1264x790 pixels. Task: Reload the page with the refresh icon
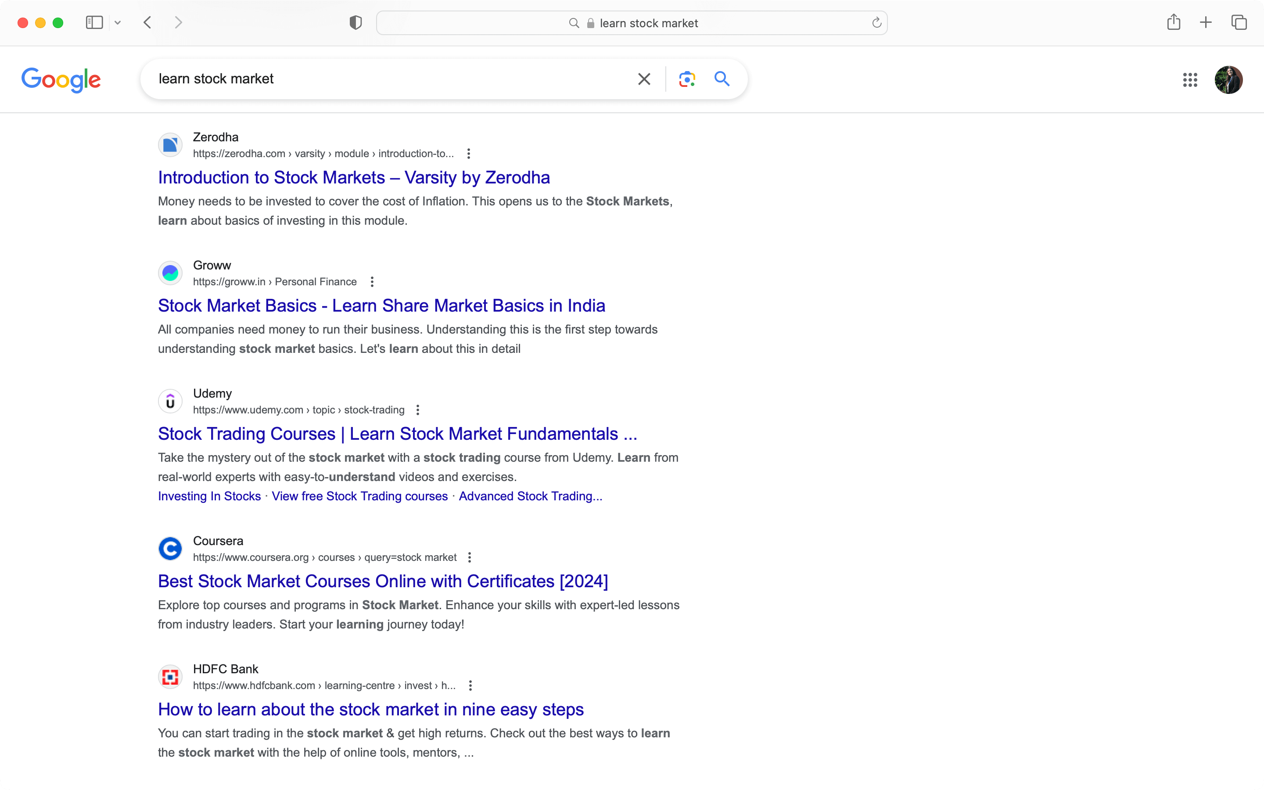coord(876,22)
